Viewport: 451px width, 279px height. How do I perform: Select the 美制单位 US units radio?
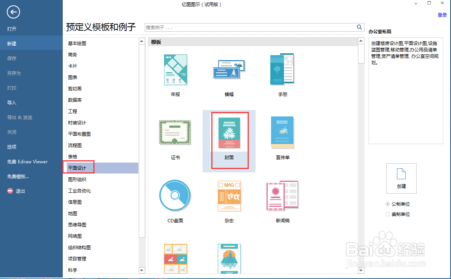click(x=387, y=214)
